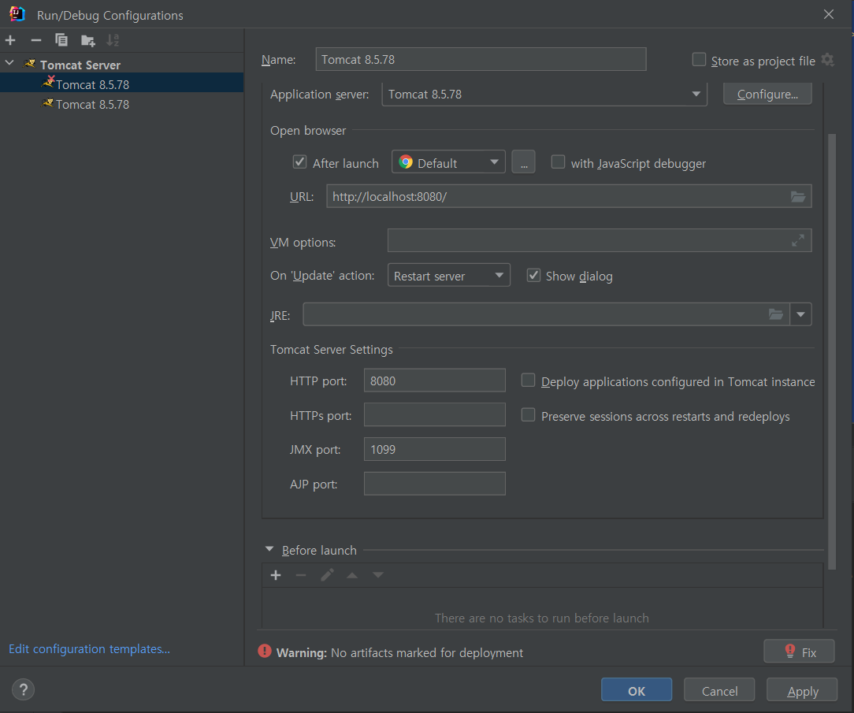Edit Before launch task pencil icon
The width and height of the screenshot is (854, 713).
pos(327,575)
